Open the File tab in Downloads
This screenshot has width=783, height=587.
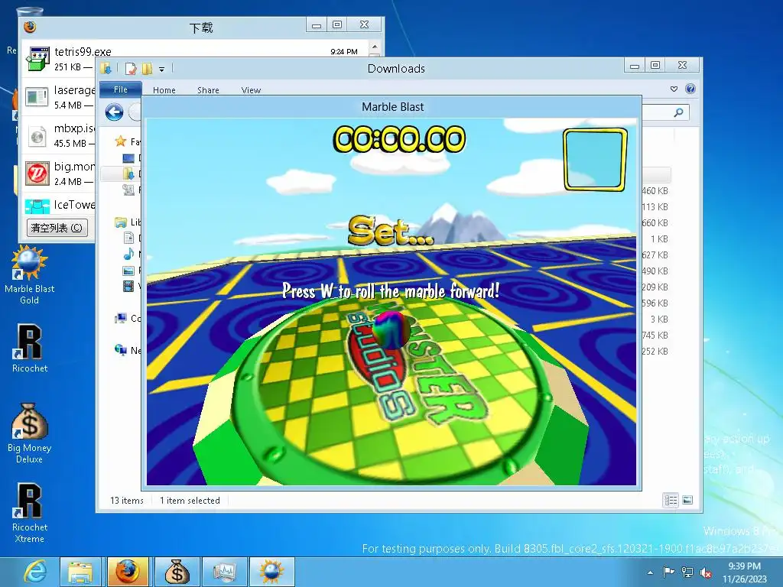(120, 89)
